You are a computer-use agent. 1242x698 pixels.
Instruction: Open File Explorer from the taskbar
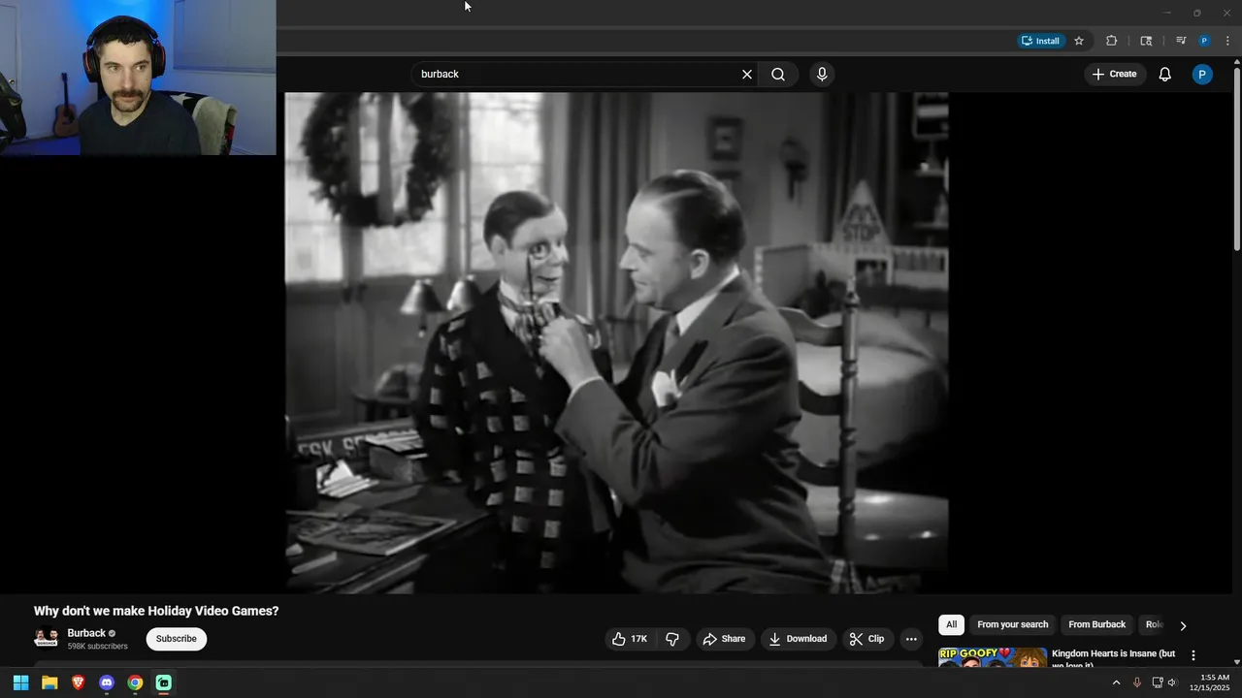(49, 682)
